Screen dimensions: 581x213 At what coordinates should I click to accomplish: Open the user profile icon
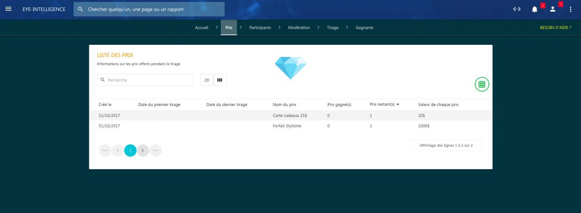coord(552,9)
